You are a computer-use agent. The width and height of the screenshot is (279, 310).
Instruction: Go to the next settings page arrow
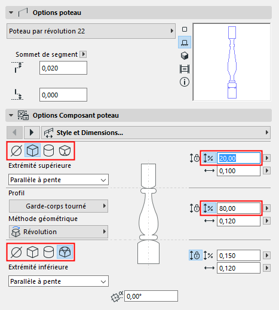click(32, 133)
